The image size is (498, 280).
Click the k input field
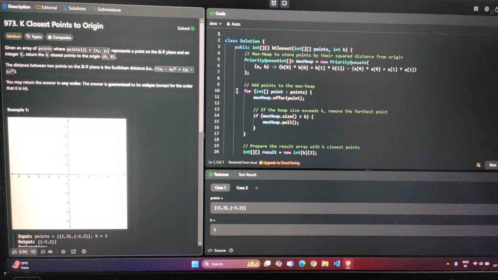(x=354, y=230)
